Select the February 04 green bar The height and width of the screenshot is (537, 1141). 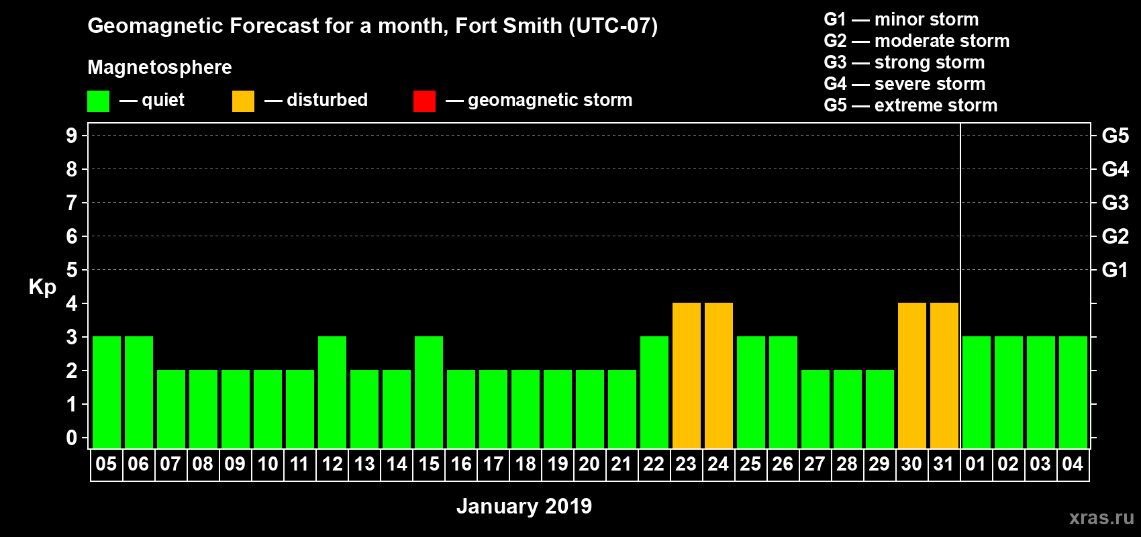1073,392
